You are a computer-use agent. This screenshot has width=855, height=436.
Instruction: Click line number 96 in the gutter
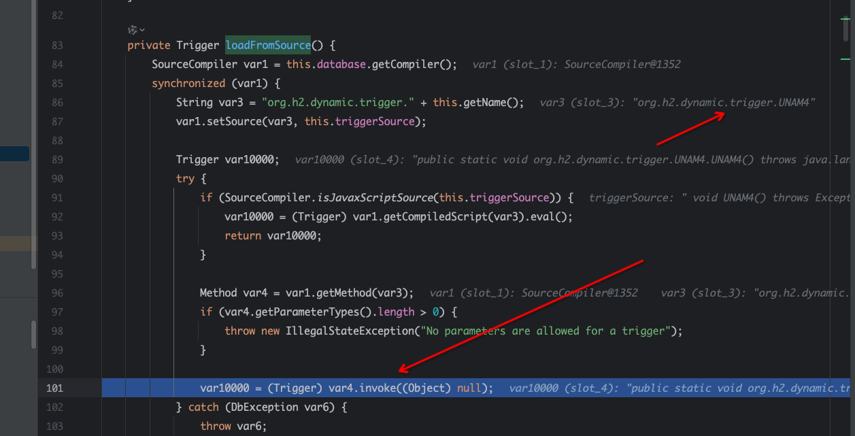click(57, 293)
